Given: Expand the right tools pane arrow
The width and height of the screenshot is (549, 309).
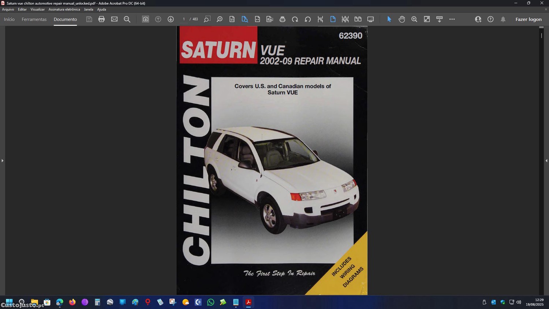Looking at the screenshot, I should point(546,161).
